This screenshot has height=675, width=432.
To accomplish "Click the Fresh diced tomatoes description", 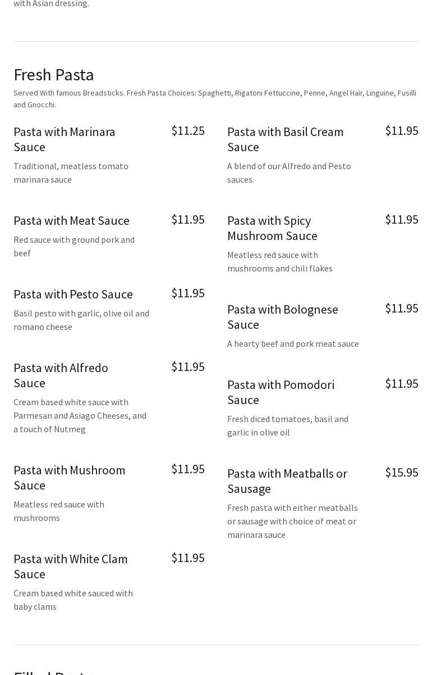I will (288, 425).
